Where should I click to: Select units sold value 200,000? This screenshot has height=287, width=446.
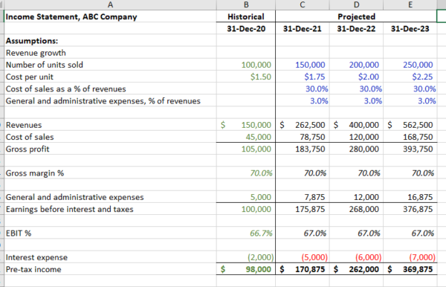pyautogui.click(x=356, y=65)
